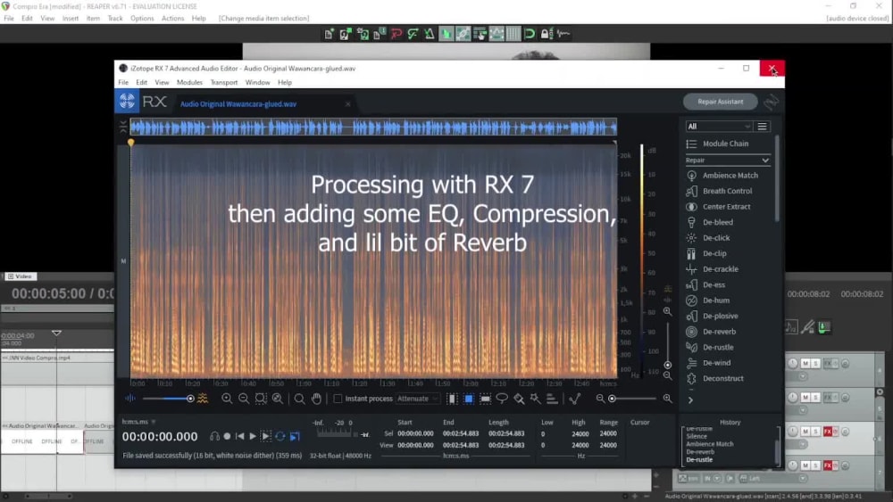This screenshot has height=502, width=893.
Task: Click the zoom out horizontally icon
Action: point(244,399)
